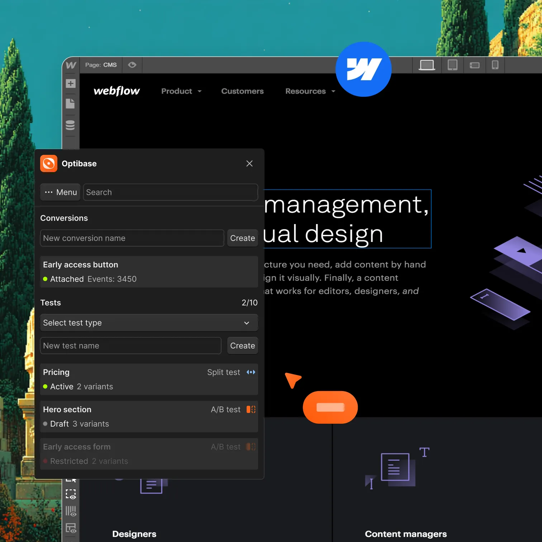Open the Hero section A/B test

(149, 417)
